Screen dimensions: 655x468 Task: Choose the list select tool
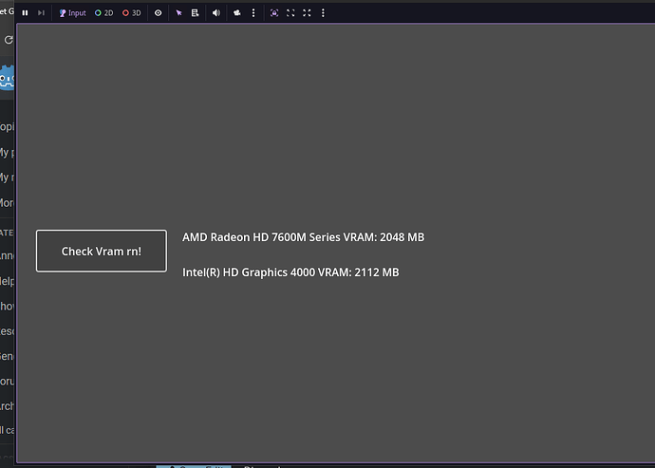(195, 13)
